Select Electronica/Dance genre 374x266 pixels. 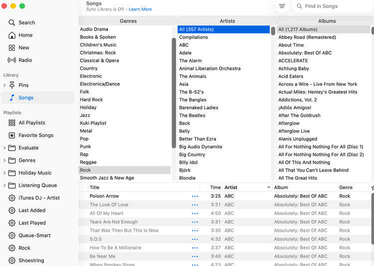click(x=125, y=84)
